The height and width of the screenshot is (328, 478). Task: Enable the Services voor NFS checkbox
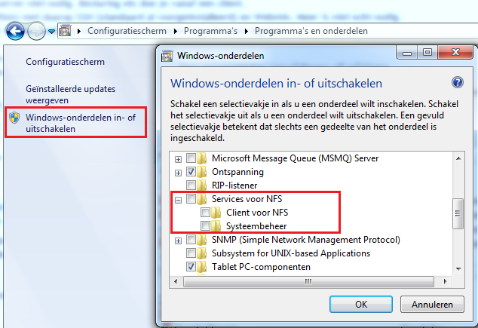(191, 199)
